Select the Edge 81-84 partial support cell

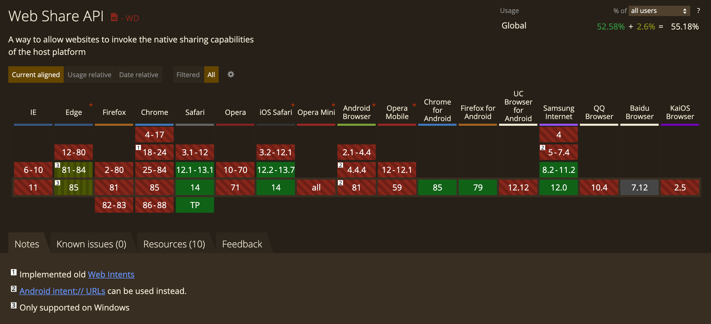(74, 170)
